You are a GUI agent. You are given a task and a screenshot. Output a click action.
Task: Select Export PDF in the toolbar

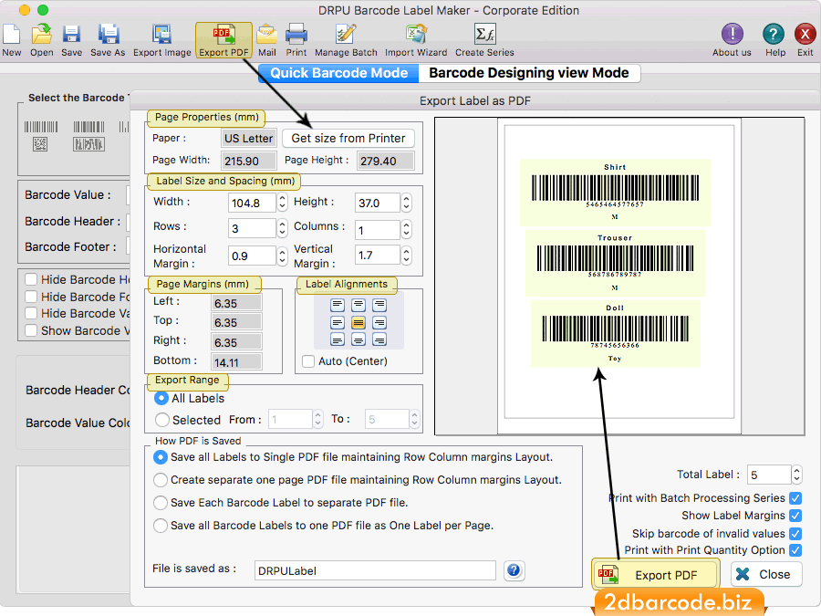click(224, 40)
